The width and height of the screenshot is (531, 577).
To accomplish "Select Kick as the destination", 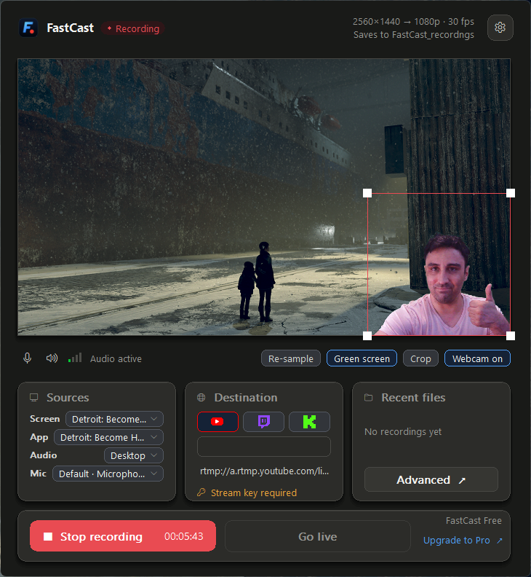I will pos(309,421).
